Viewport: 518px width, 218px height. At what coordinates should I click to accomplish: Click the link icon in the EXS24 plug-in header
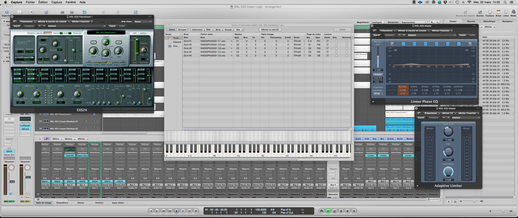pyautogui.click(x=15, y=22)
